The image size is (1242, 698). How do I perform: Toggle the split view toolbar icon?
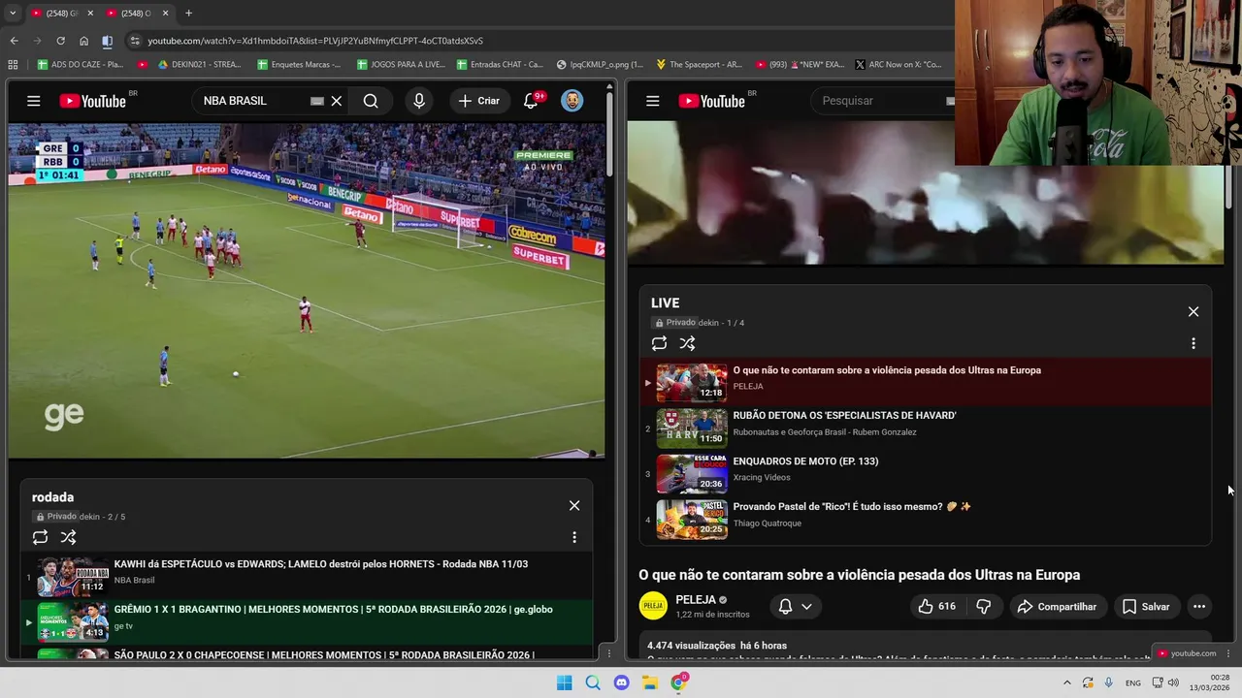pyautogui.click(x=107, y=41)
